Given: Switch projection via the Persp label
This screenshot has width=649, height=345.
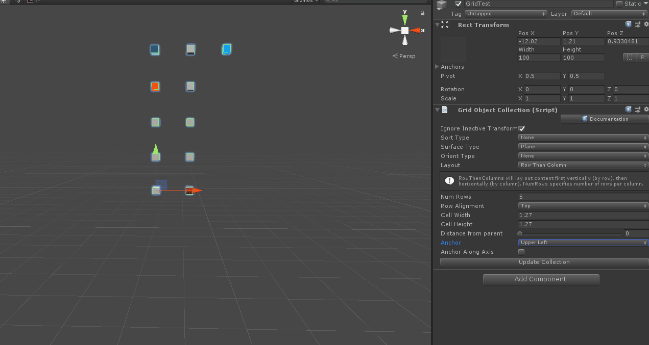Looking at the screenshot, I should 404,56.
